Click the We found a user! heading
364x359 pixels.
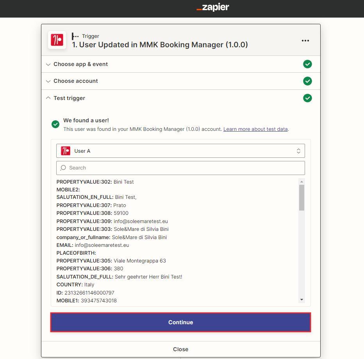pyautogui.click(x=86, y=120)
